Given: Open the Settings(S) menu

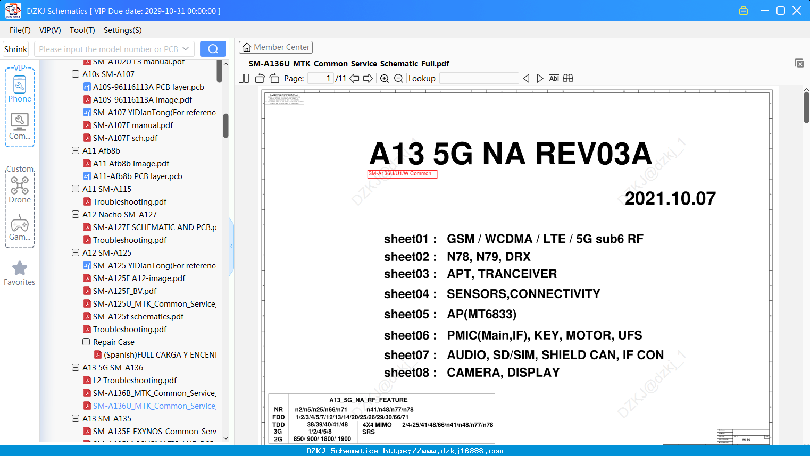Looking at the screenshot, I should point(123,30).
